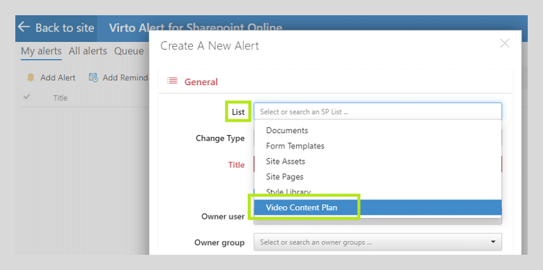Focus the Select or search an SP List field
Screen dimensions: 543x270
click(x=378, y=111)
